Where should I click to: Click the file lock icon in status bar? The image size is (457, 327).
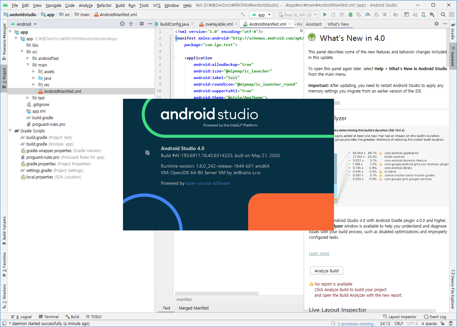(x=442, y=323)
